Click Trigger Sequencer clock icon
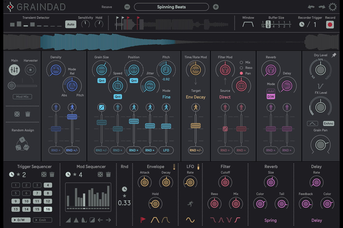The width and height of the screenshot is (343, 228). pyautogui.click(x=11, y=174)
